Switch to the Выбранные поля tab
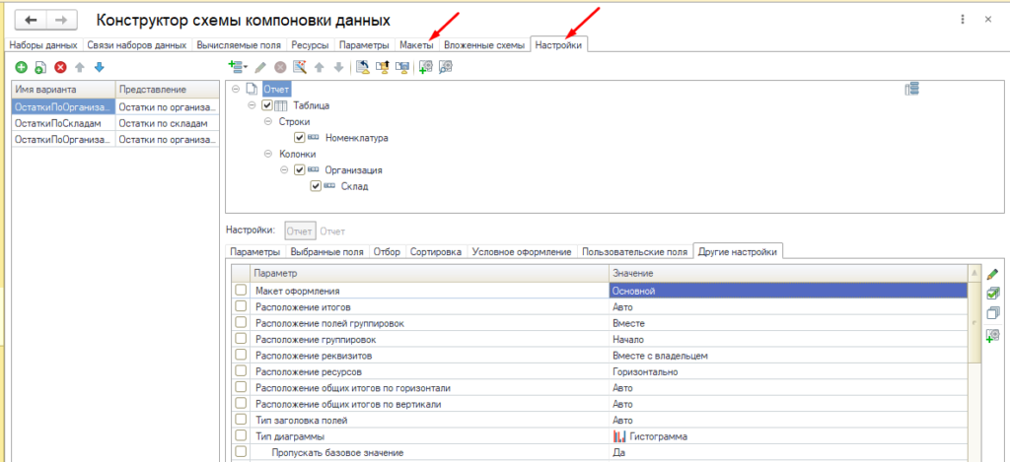The height and width of the screenshot is (462, 1010). pyautogui.click(x=326, y=252)
